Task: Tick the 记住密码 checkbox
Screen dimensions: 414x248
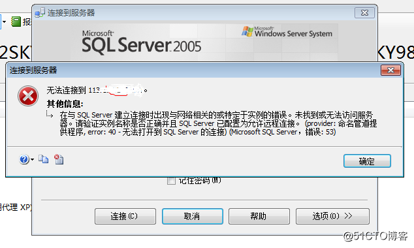Action: tap(171, 181)
